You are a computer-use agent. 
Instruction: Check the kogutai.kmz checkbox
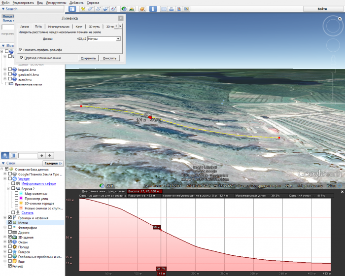(x=10, y=69)
